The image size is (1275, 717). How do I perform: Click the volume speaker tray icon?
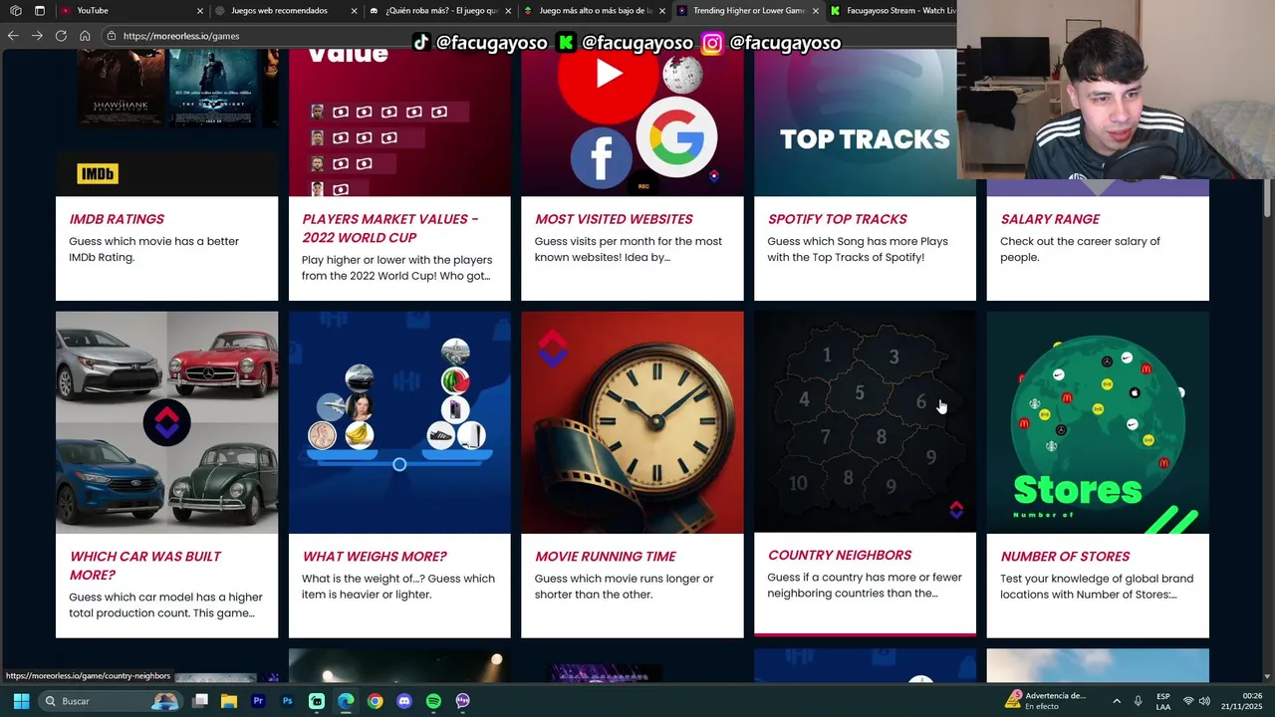tap(1204, 701)
